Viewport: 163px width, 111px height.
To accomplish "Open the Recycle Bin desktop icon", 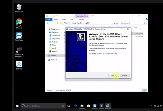I will (x=19, y=8).
